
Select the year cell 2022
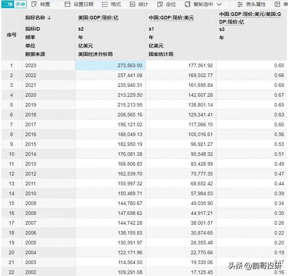pos(49,75)
